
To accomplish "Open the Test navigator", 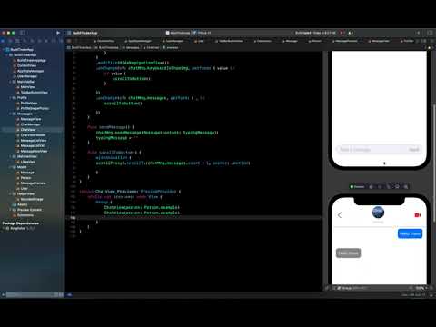I will click(x=39, y=41).
